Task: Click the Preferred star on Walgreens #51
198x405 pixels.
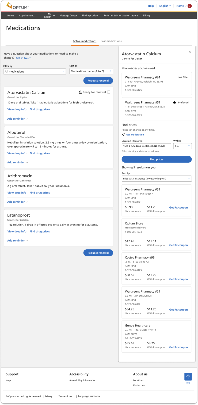Action: pyautogui.click(x=174, y=103)
